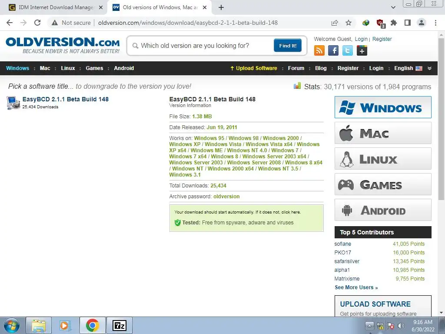The height and width of the screenshot is (334, 445).
Task: Click the volume speaker tray icon
Action: [x=401, y=326]
